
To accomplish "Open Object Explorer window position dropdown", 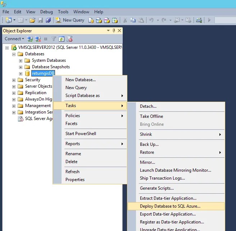I will pos(108,31).
